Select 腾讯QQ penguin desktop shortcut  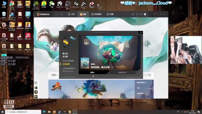(x=20, y=36)
